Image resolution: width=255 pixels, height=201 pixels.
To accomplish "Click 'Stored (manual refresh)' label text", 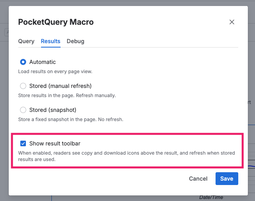I will (x=61, y=86).
